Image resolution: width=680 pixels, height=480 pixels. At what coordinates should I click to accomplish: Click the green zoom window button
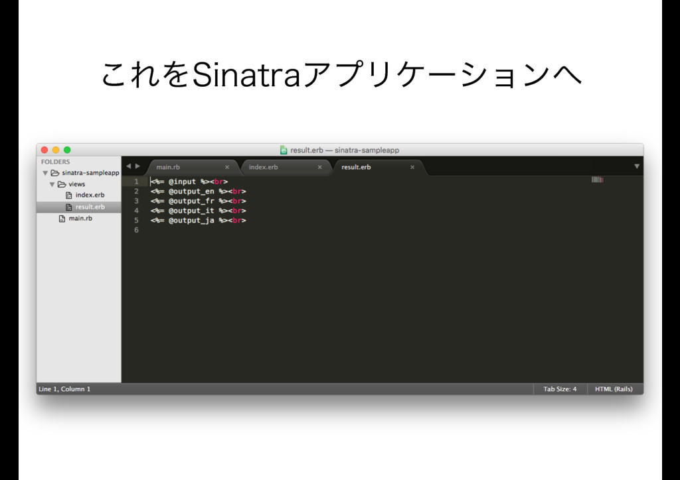coord(67,150)
